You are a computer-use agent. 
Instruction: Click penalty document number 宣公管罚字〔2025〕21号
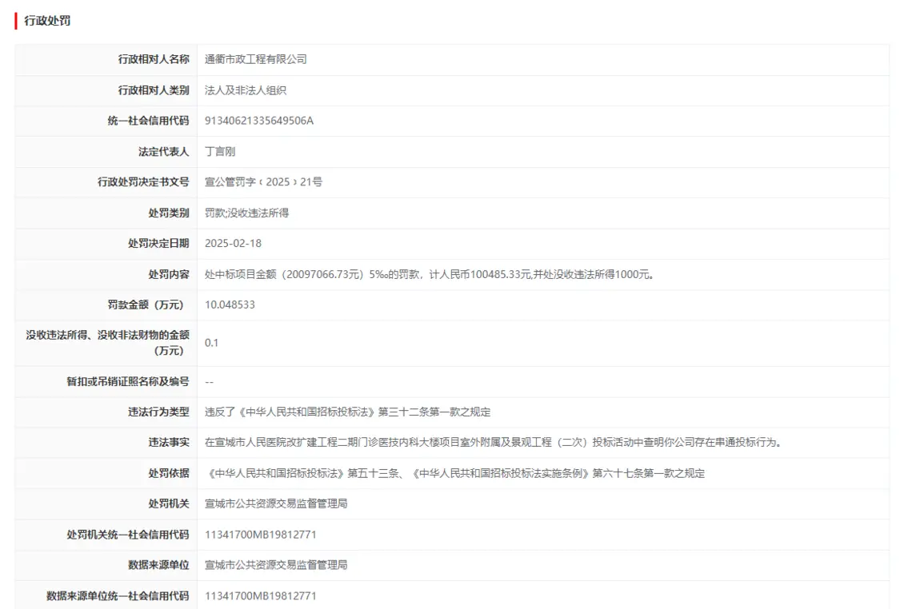click(x=263, y=182)
